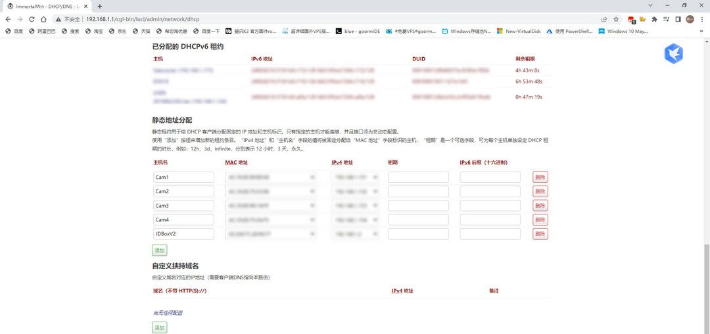This screenshot has height=334, width=710.
Task: Open the 阿里巴巴 bookmark
Action: point(41,31)
